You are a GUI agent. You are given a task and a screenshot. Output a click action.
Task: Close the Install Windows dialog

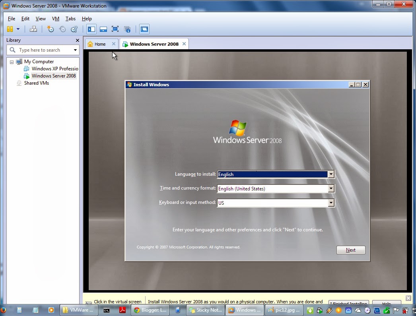point(365,85)
